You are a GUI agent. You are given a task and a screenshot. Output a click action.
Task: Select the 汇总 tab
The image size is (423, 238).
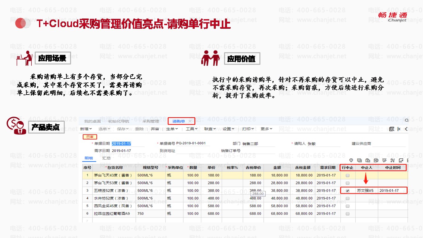point(106,158)
